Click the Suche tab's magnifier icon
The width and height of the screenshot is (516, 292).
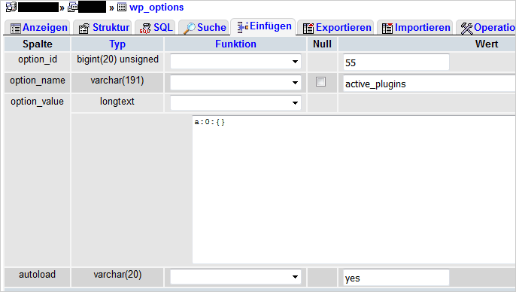(x=190, y=29)
